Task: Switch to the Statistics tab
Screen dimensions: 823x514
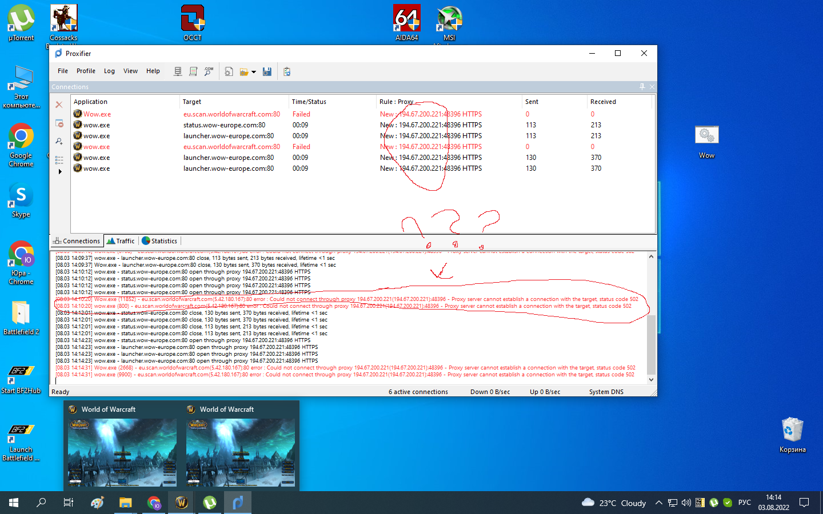Action: [159, 241]
